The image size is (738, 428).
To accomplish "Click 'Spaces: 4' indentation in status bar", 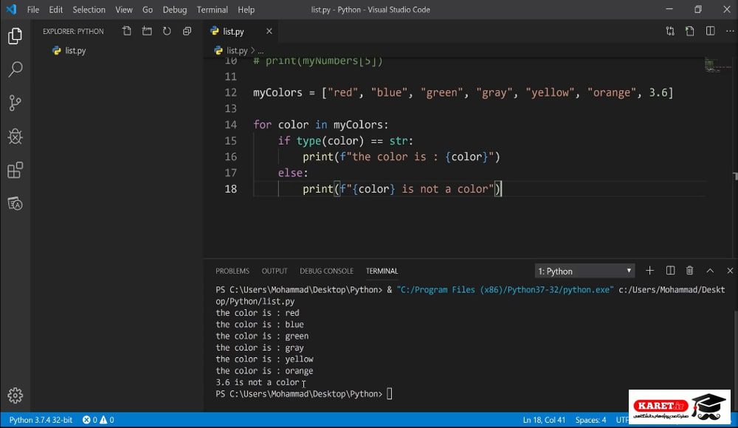I will point(590,420).
